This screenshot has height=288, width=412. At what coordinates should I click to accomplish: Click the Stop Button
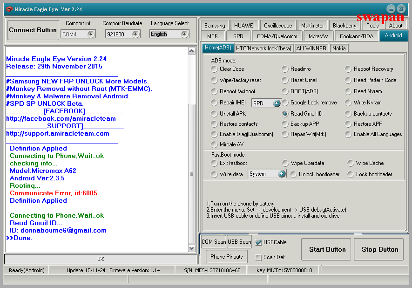click(x=378, y=249)
